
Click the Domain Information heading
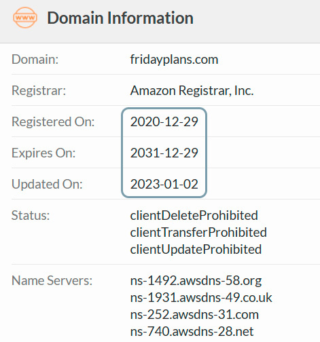coord(120,18)
